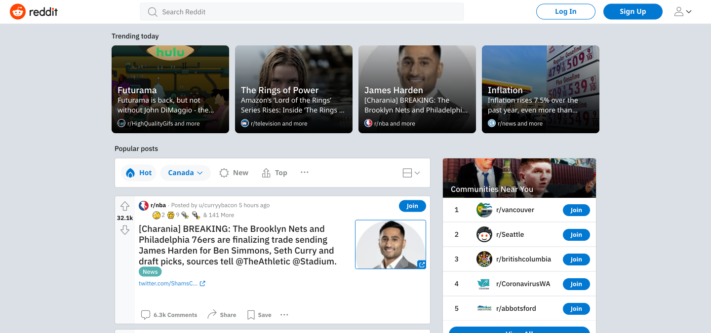Open the Futurama trending card
The height and width of the screenshot is (333, 711).
tap(170, 89)
